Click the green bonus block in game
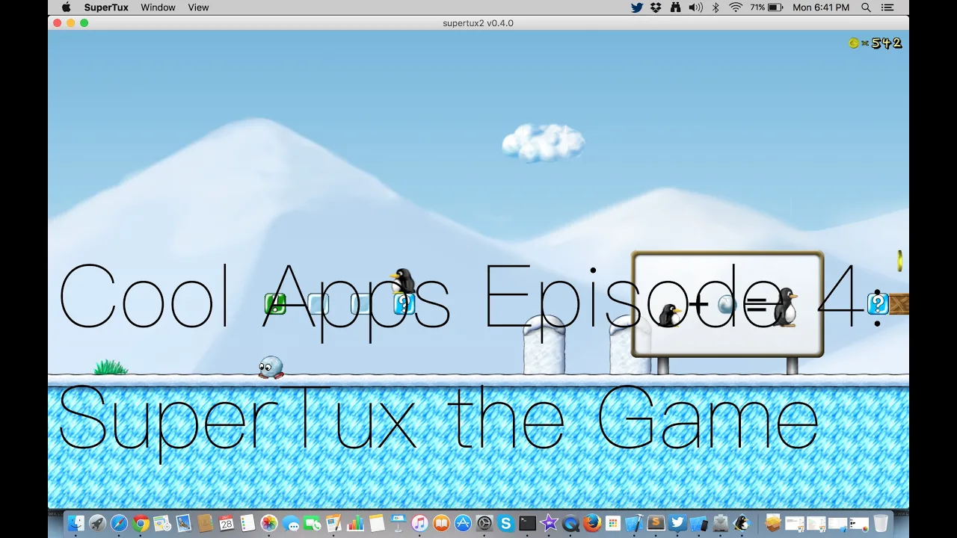 [x=275, y=303]
